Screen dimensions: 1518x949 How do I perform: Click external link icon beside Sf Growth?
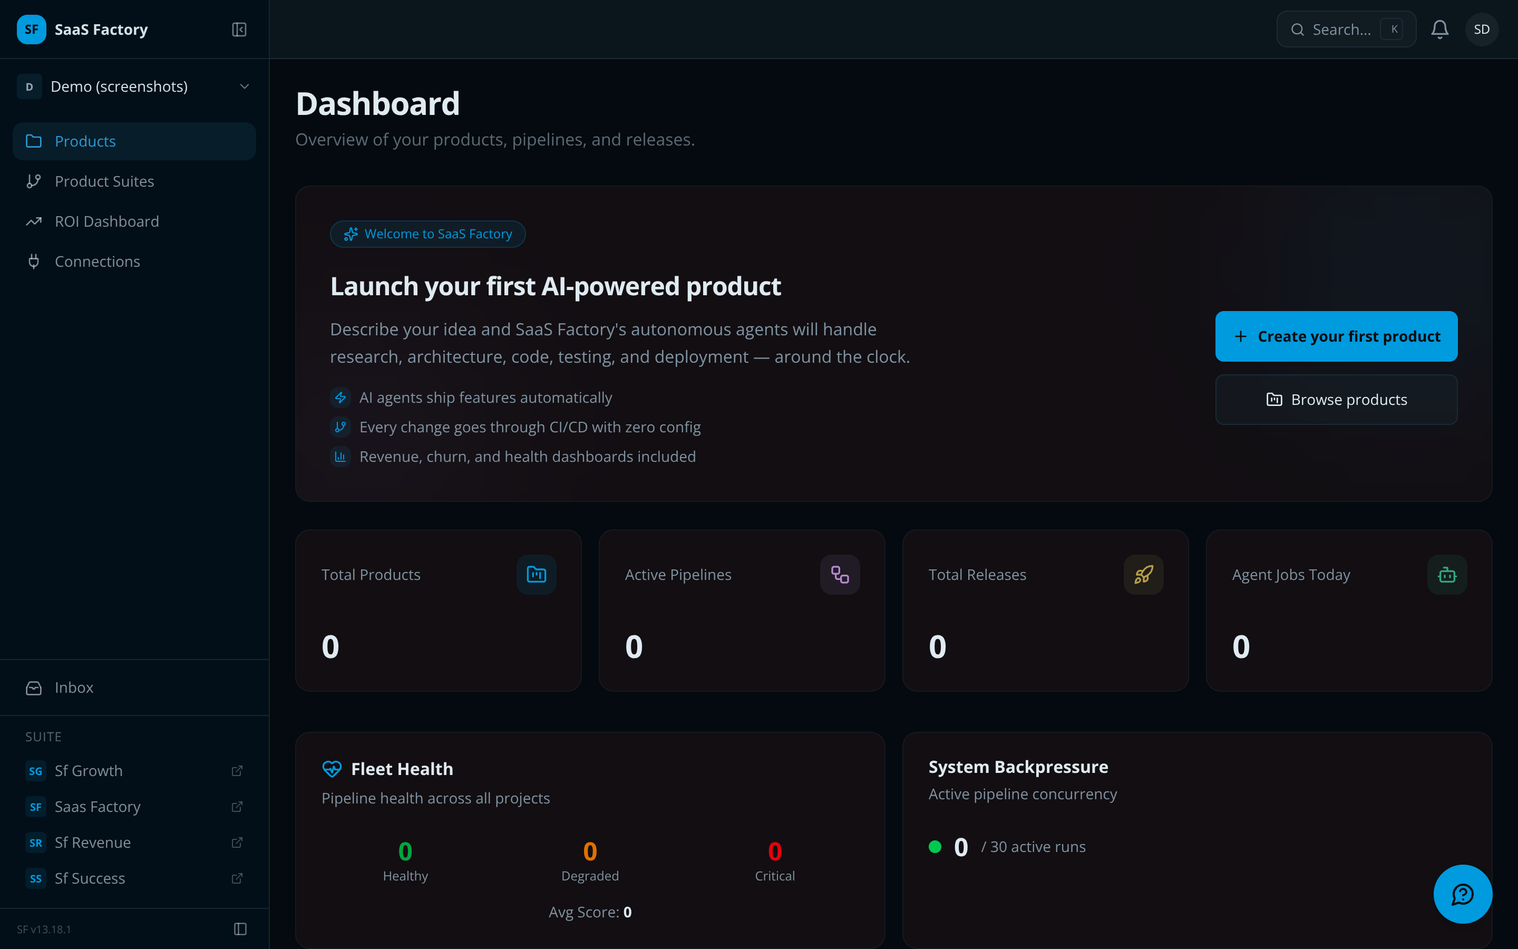(x=237, y=771)
